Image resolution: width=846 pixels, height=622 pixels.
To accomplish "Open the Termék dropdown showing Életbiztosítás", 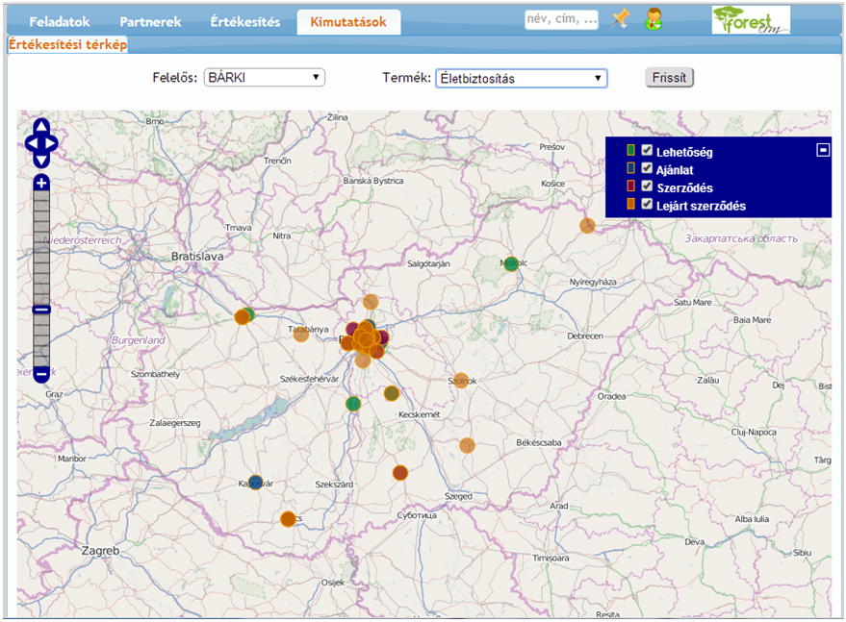I will pos(522,78).
